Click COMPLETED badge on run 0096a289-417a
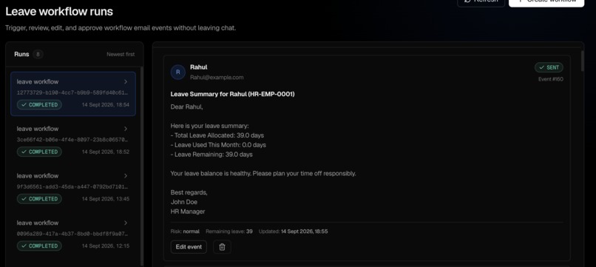This screenshot has height=267, width=596. click(x=39, y=246)
